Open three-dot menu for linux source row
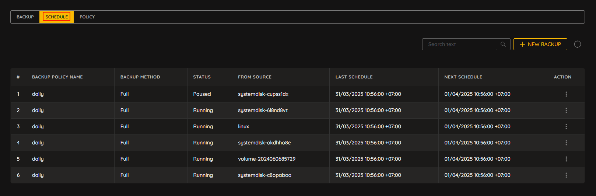The width and height of the screenshot is (596, 196). [x=566, y=127]
